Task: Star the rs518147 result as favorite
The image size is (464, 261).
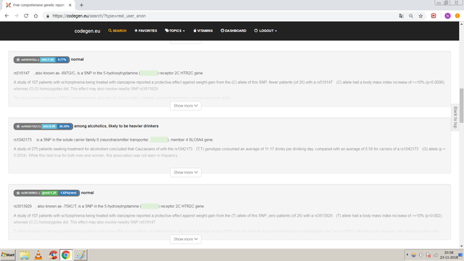Action: pos(18,59)
